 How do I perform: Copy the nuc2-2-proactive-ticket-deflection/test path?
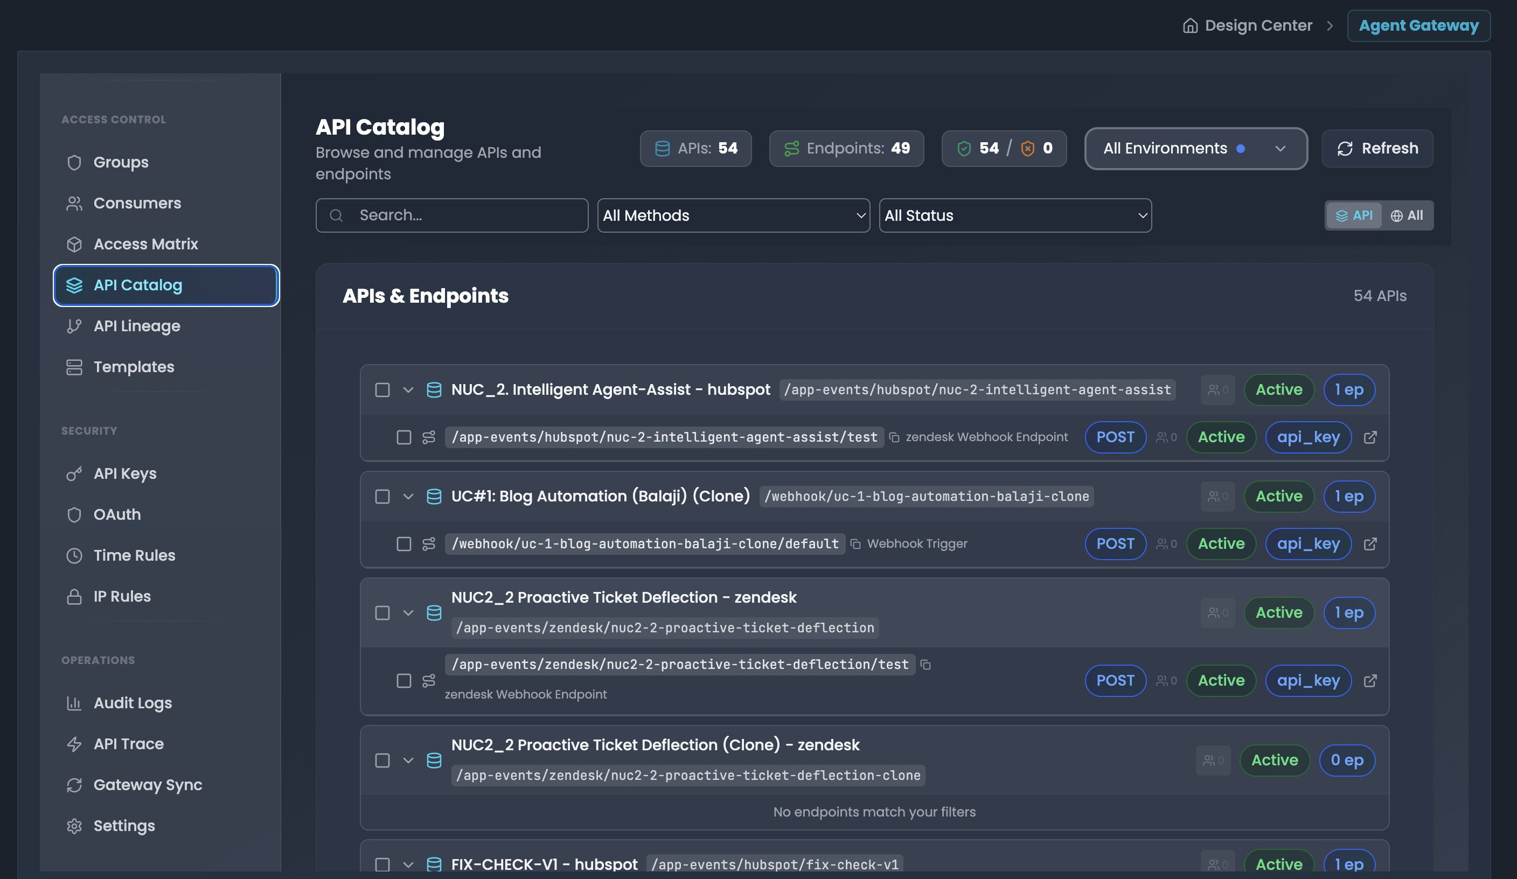[926, 665]
